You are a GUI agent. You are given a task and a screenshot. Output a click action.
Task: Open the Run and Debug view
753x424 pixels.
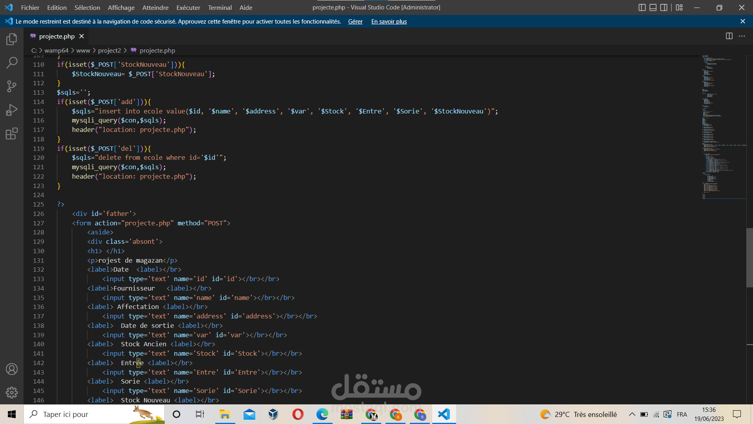12,110
